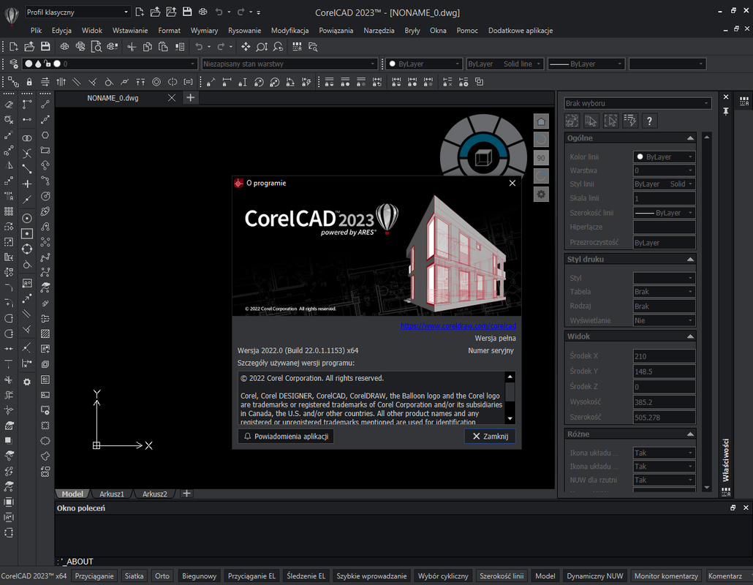The height and width of the screenshot is (585, 753).
Task: Collapse the Ogólne section
Action: coord(690,138)
